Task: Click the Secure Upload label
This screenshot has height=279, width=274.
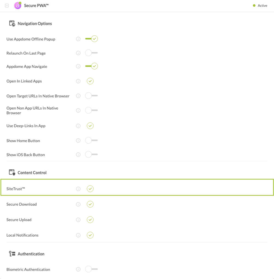Action: click(x=19, y=220)
